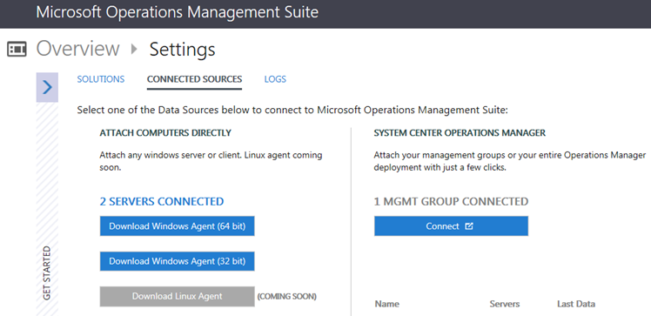The height and width of the screenshot is (316, 651).
Task: Click the breadcrumb arrow separator
Action: tap(134, 50)
